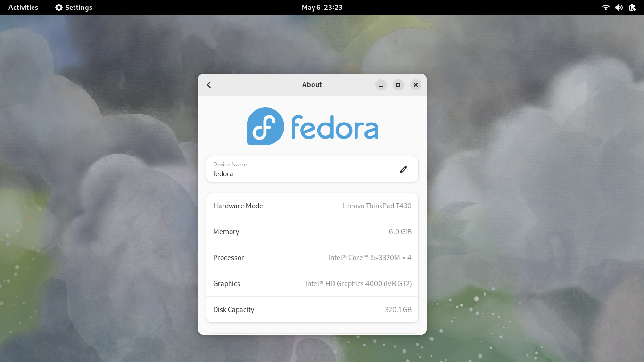The image size is (644, 362).
Task: Open the clock showing May 6 23:23
Action: click(x=322, y=8)
